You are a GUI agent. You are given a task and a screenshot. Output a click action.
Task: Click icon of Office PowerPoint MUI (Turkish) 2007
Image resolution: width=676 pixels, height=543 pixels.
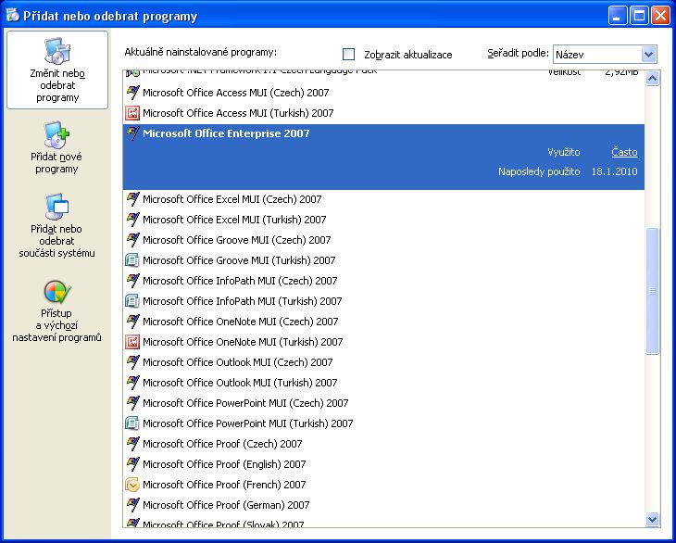(x=132, y=423)
